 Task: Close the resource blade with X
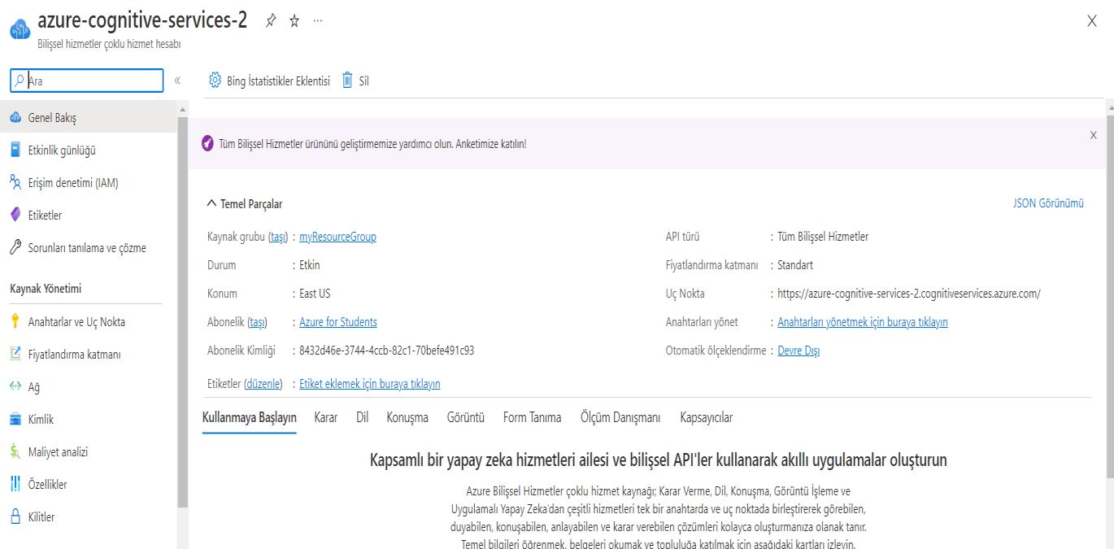click(1092, 21)
